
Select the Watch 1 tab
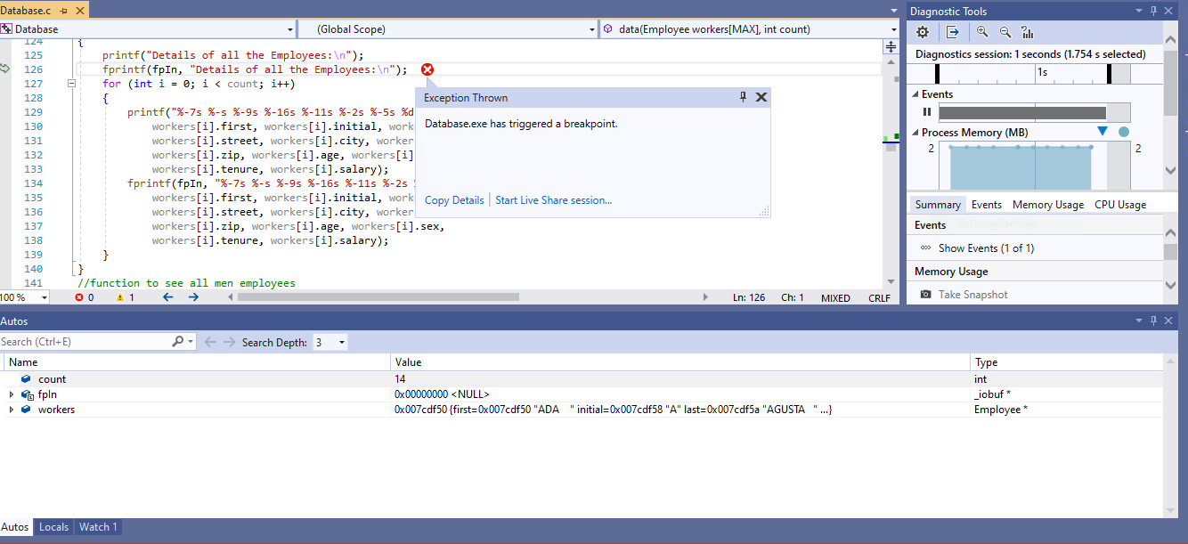pyautogui.click(x=98, y=527)
